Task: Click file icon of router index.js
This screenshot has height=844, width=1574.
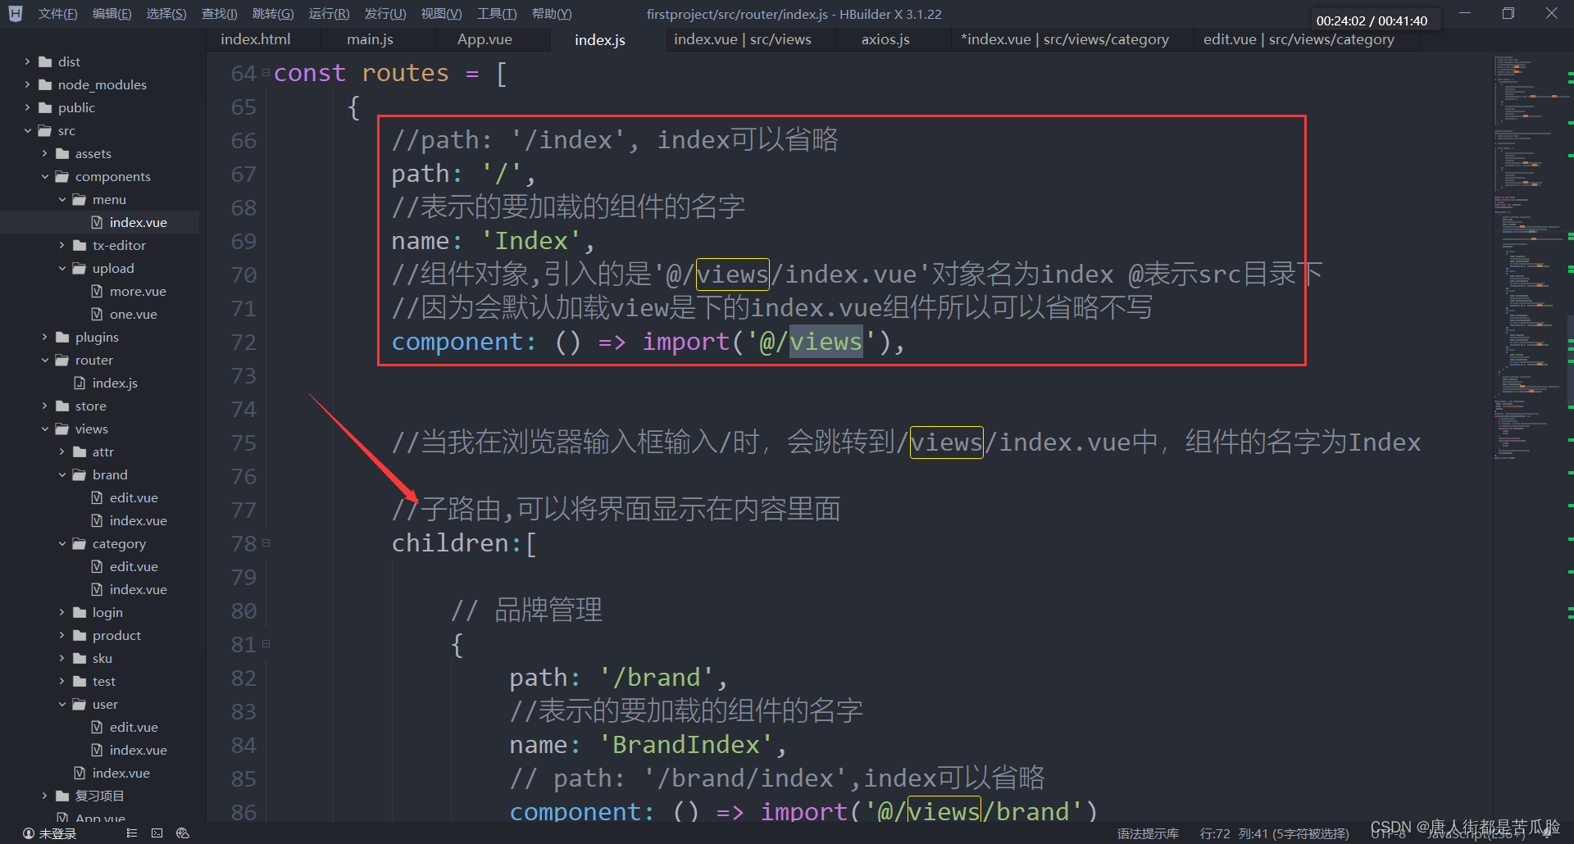Action: click(80, 383)
